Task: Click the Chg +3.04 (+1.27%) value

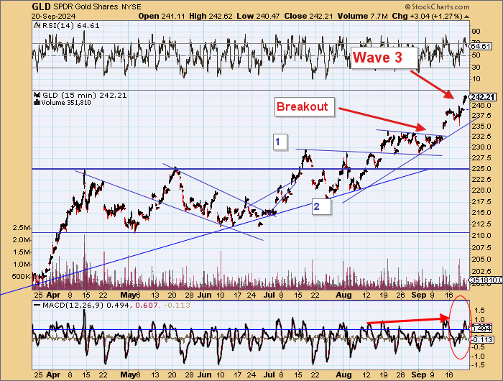Action: (x=428, y=16)
